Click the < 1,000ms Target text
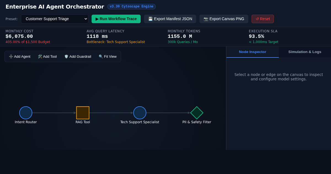 pos(263,42)
